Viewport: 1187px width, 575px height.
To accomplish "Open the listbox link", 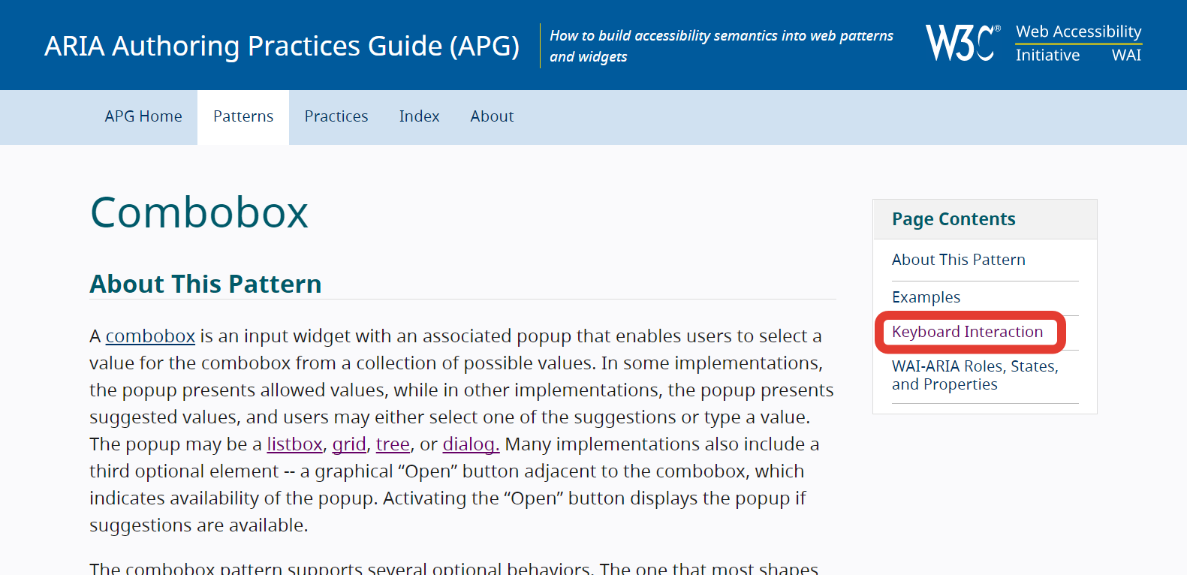I will [294, 444].
